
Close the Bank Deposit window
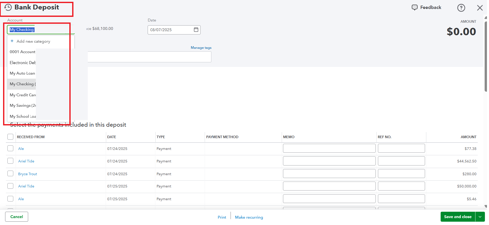480,8
